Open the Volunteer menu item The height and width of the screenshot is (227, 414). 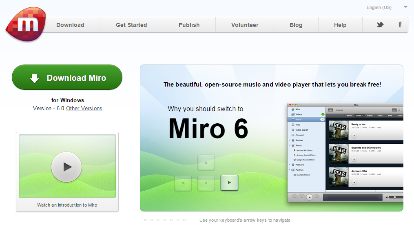(x=245, y=25)
